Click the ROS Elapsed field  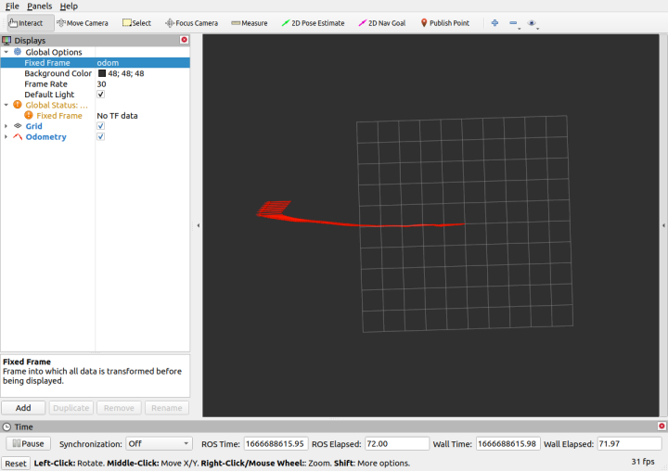coord(397,444)
